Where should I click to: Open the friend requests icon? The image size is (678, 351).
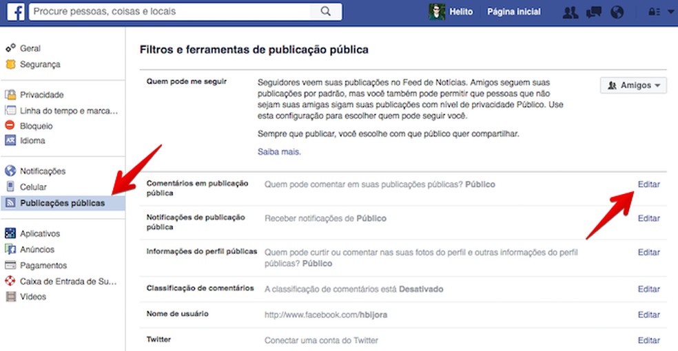click(x=571, y=12)
